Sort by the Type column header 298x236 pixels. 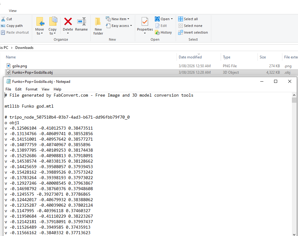tap(227, 57)
